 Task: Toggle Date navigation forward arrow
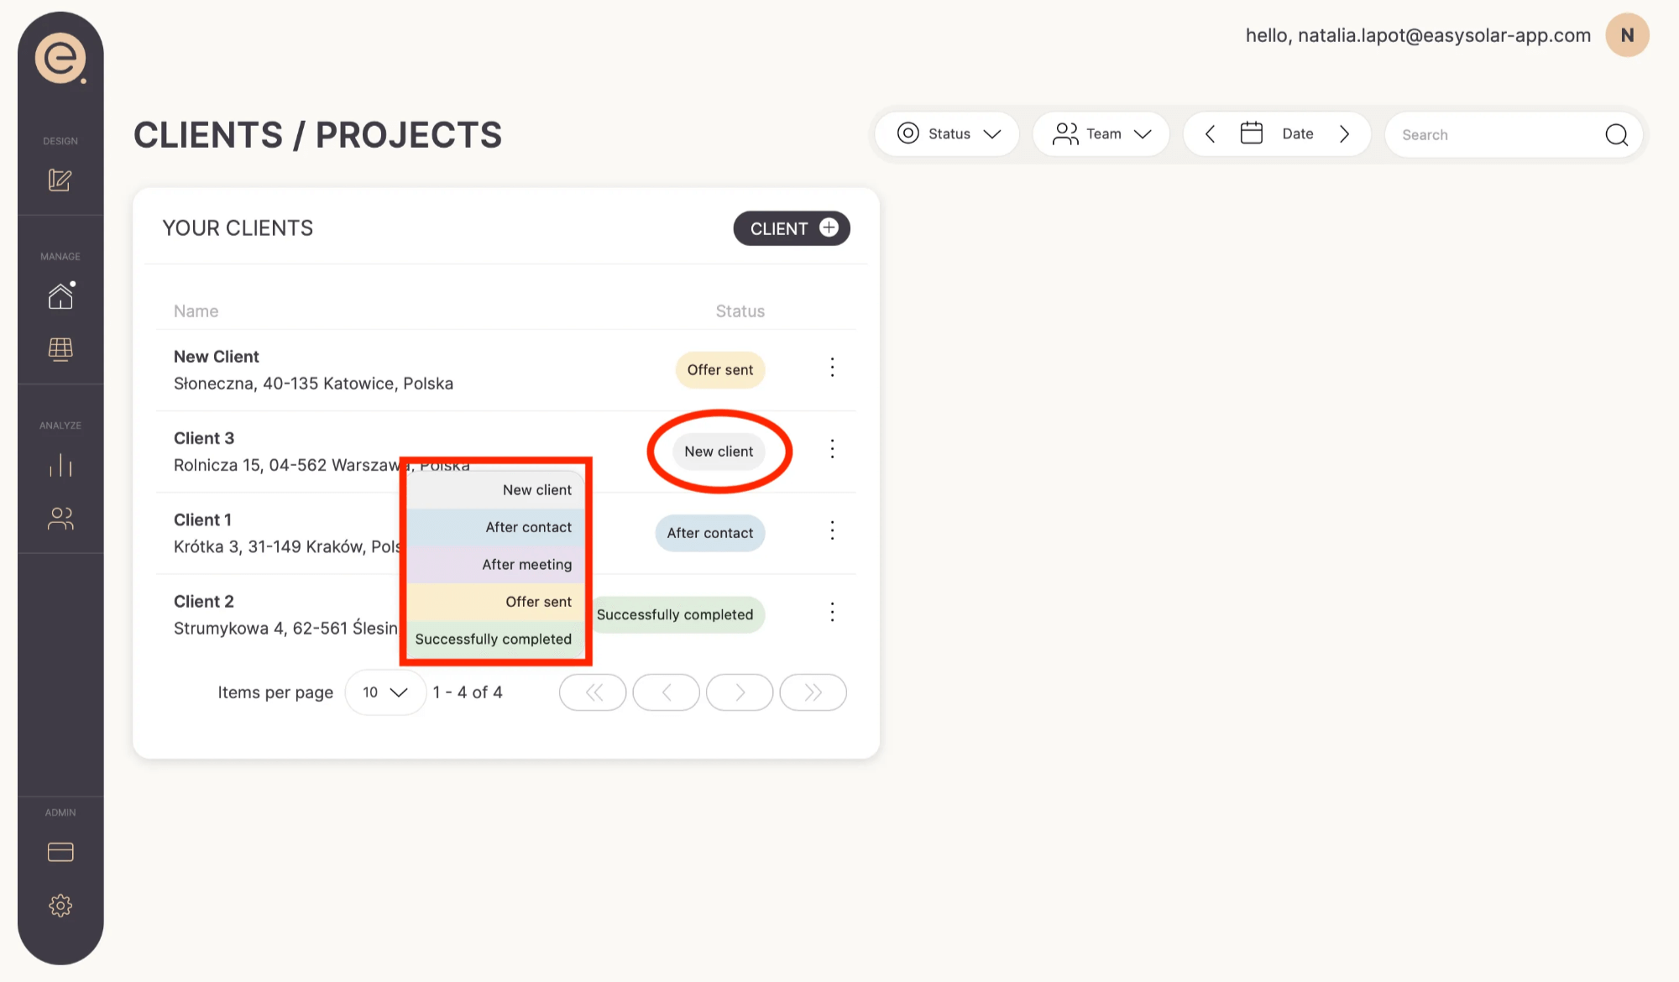point(1346,134)
